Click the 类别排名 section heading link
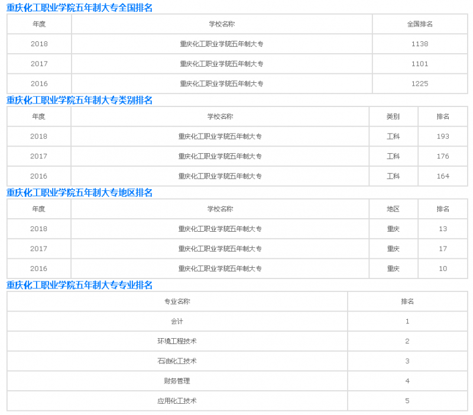This screenshot has width=473, height=415. 79,100
